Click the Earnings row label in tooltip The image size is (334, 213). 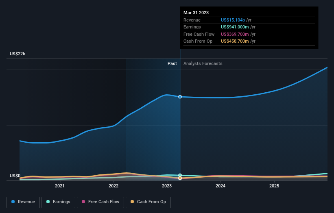pos(192,27)
